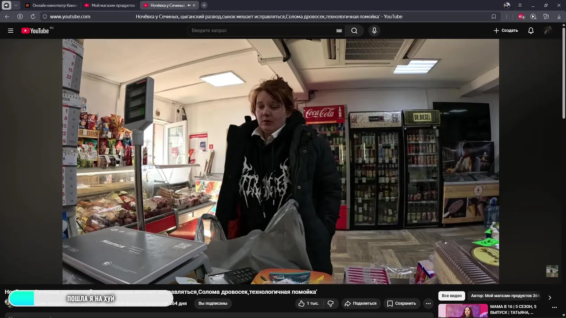Add a new browser tab with plus

[x=204, y=5]
